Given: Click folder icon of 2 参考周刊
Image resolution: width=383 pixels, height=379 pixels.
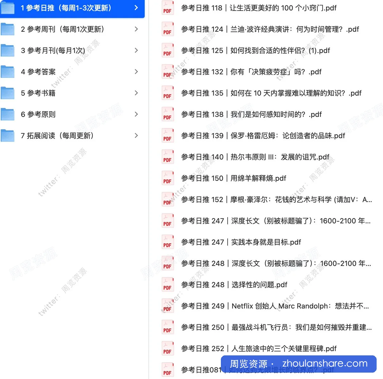Looking at the screenshot, I should point(8,29).
